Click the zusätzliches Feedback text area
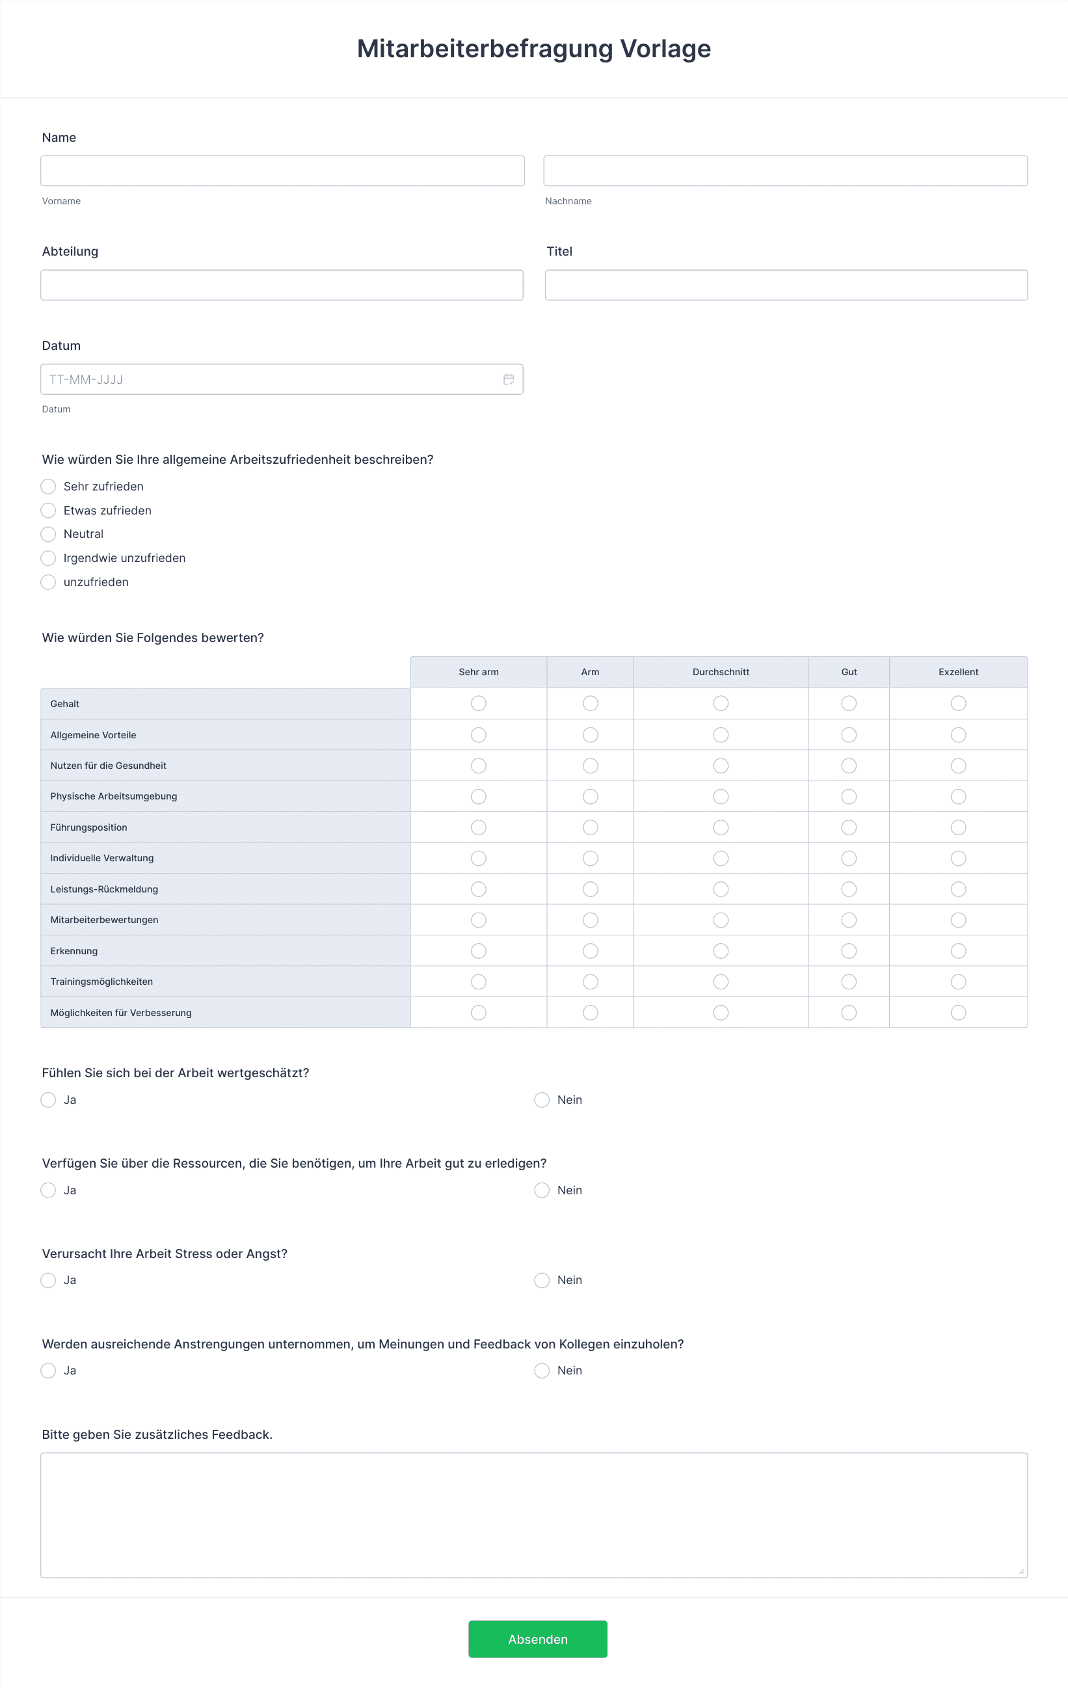Screen dimensions: 1068x1688 click(x=534, y=1515)
